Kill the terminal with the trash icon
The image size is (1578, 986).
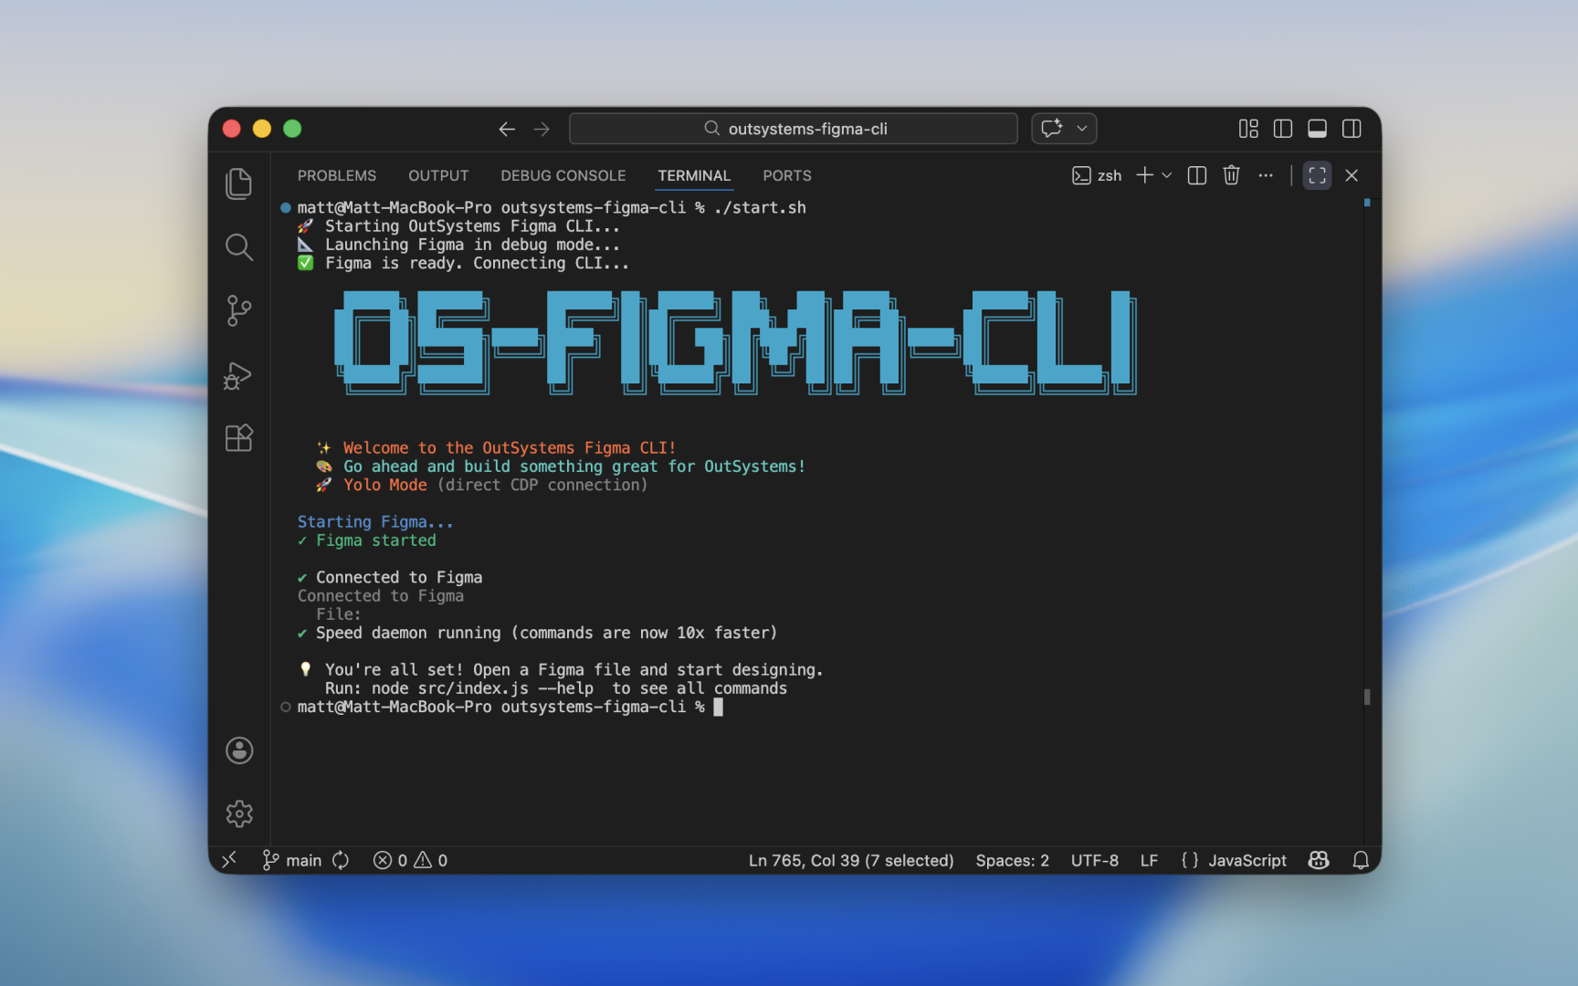pyautogui.click(x=1231, y=174)
